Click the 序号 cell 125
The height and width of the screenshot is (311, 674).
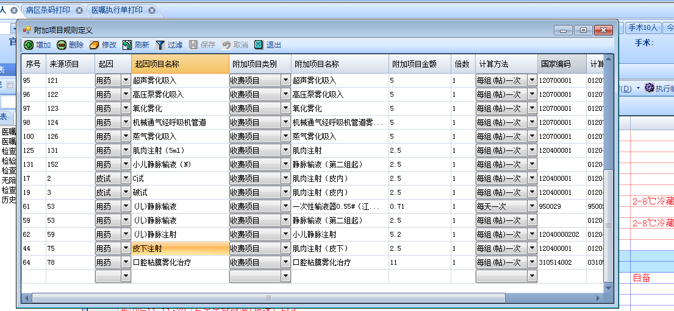[34, 150]
